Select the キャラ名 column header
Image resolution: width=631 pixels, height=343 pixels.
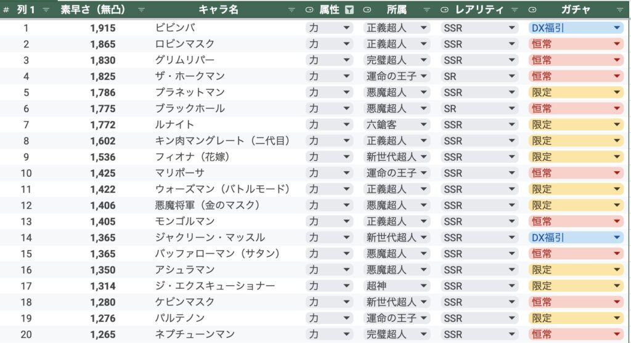pos(219,10)
